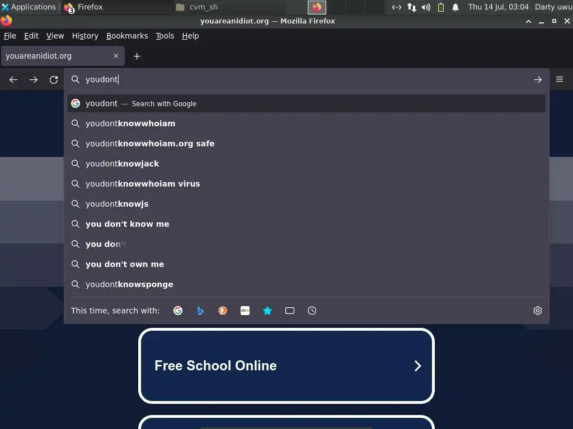Screen dimensions: 573x429
Task: Reload the current page
Action: [x=54, y=79]
